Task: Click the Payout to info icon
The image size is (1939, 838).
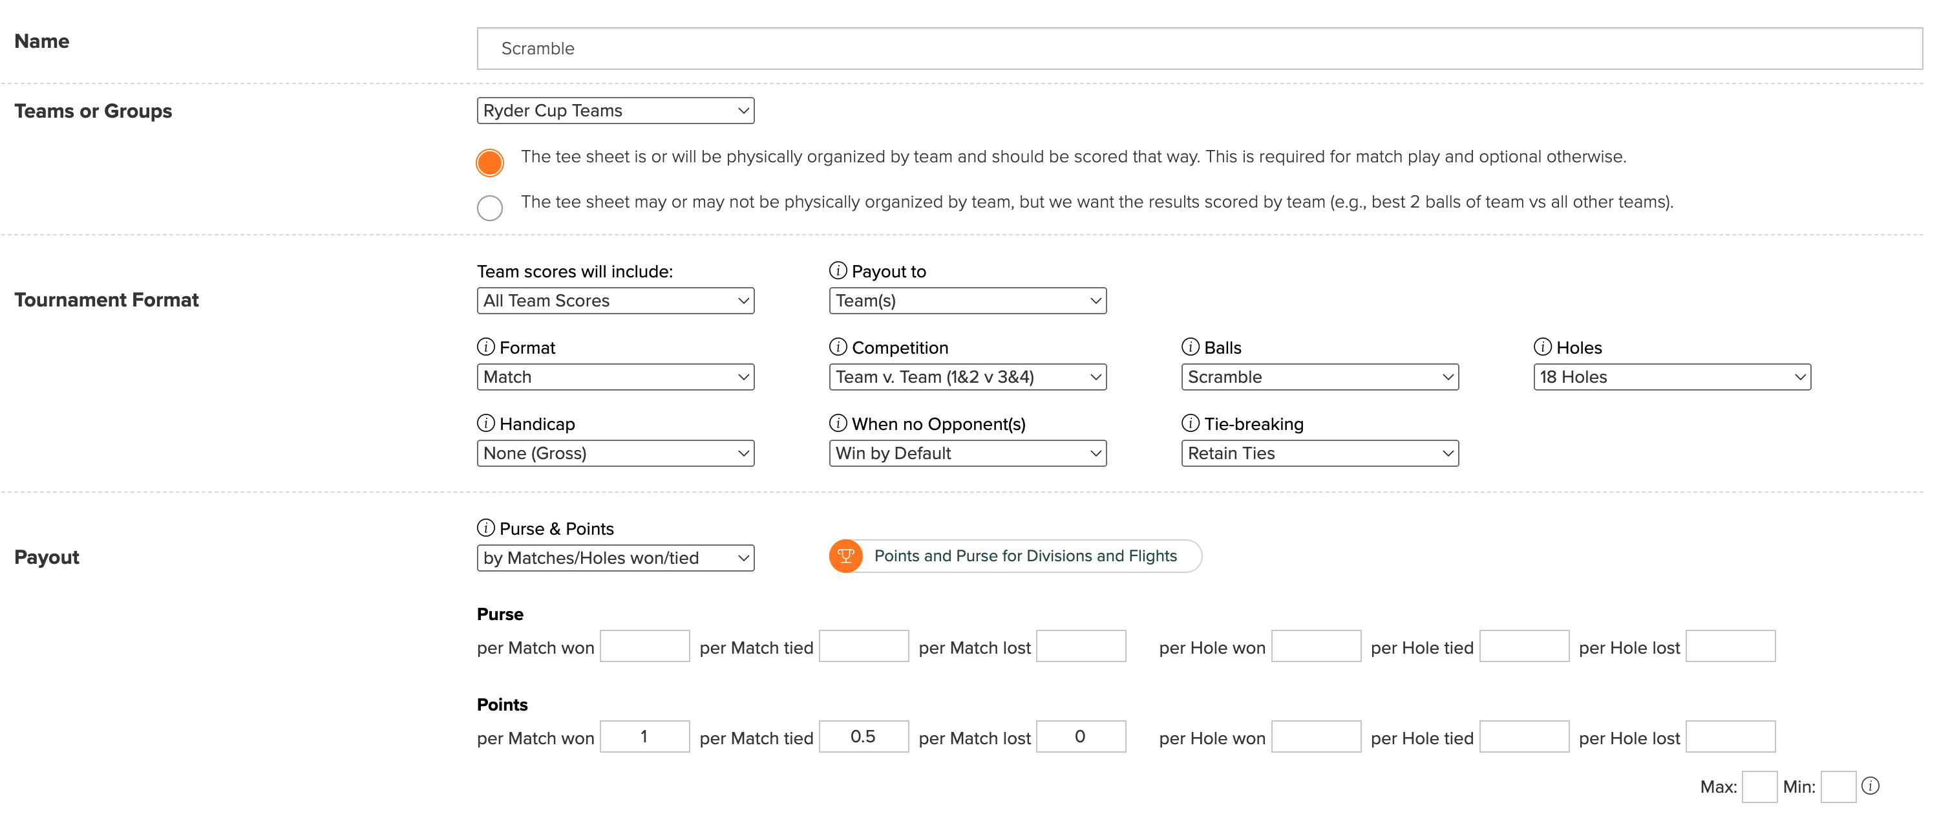Action: 838,270
